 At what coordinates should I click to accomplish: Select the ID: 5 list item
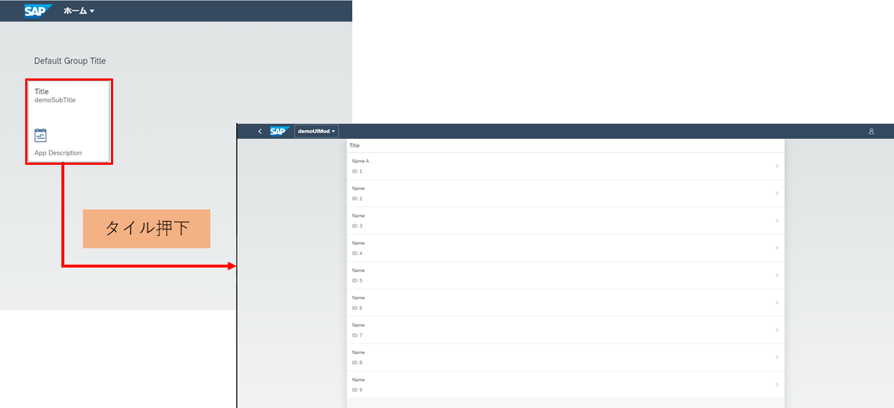tap(566, 276)
